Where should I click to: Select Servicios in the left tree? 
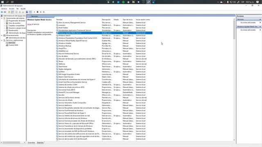[x=12, y=42]
